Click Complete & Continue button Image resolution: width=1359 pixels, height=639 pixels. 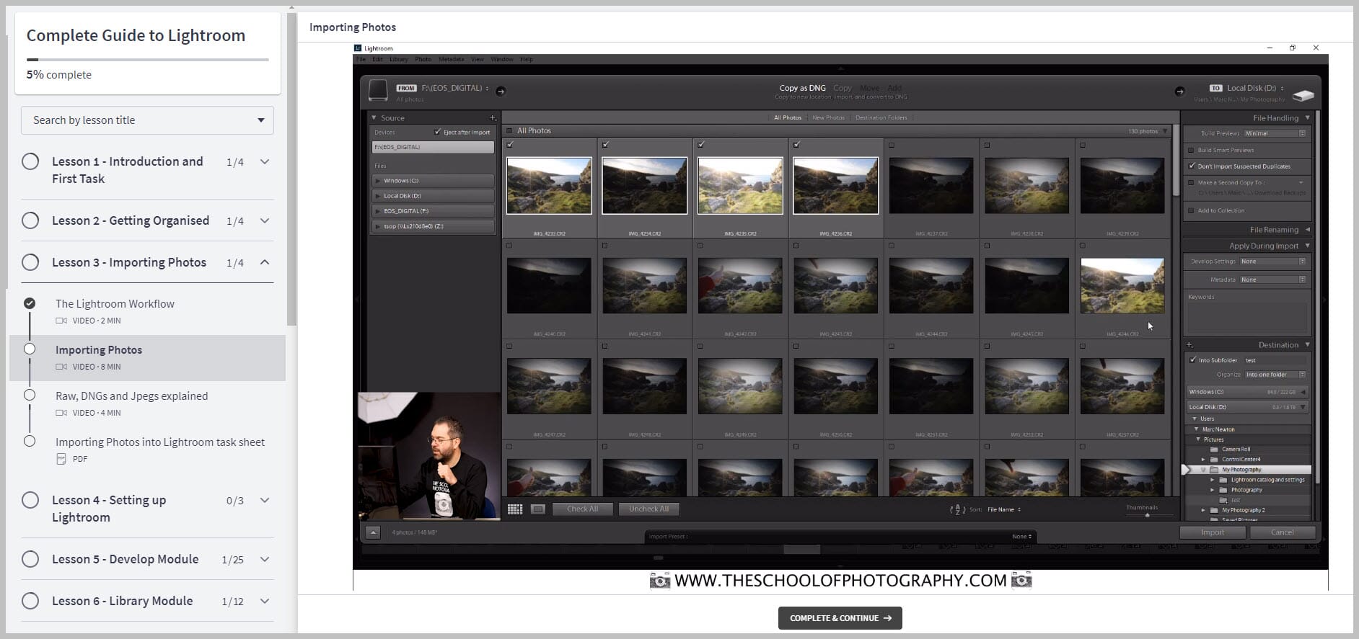[840, 618]
